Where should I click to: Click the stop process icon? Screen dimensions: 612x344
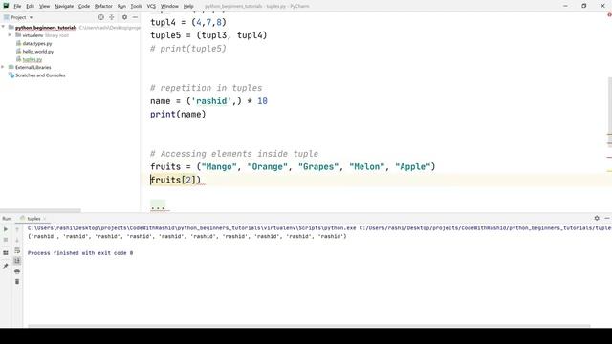click(x=6, y=240)
